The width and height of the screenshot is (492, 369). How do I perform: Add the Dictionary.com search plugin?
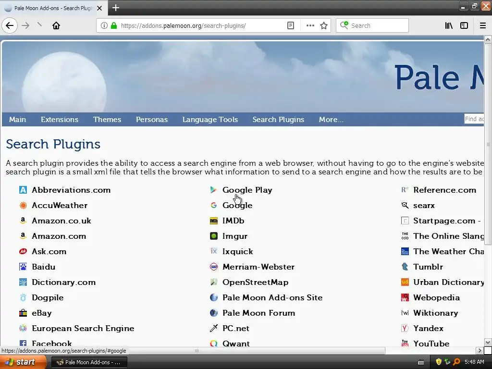point(64,282)
